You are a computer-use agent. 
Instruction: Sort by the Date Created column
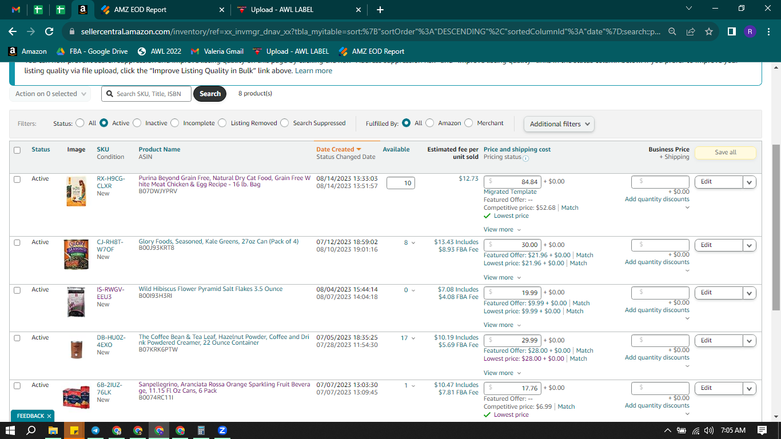click(x=338, y=149)
